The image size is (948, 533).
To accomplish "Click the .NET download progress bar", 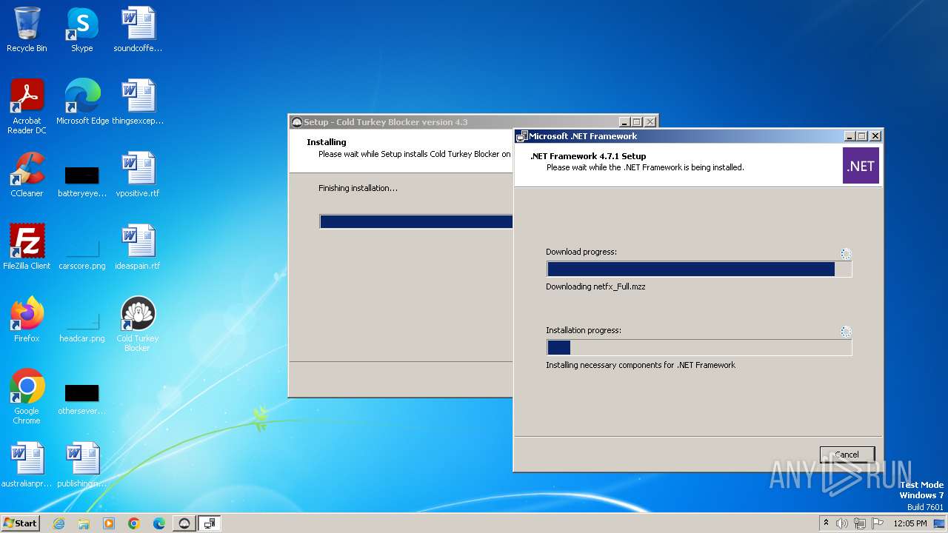I will pos(699,269).
